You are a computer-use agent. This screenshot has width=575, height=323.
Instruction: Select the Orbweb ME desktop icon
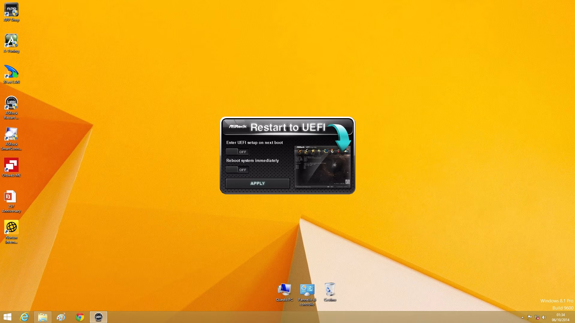click(x=11, y=167)
